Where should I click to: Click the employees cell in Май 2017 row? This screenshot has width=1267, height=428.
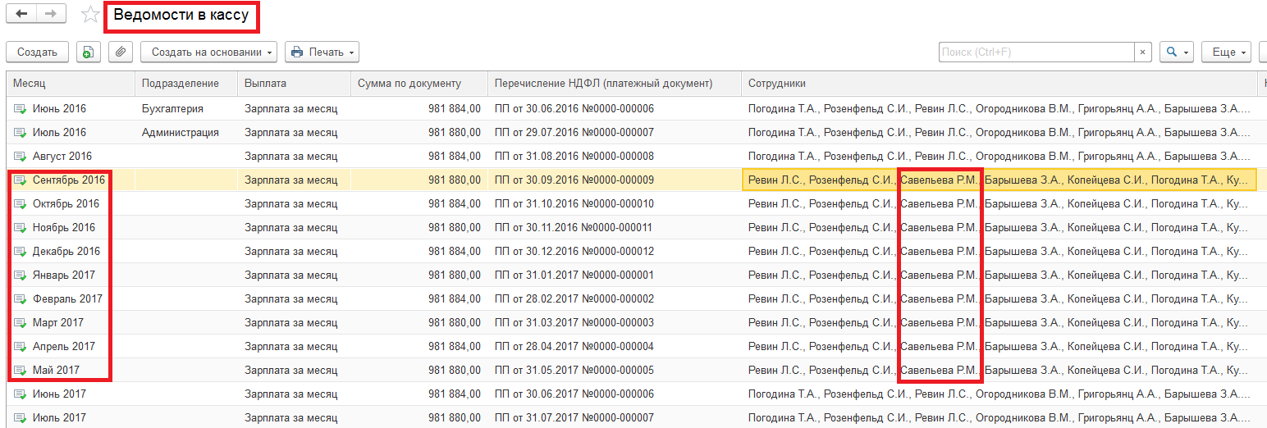click(x=999, y=370)
